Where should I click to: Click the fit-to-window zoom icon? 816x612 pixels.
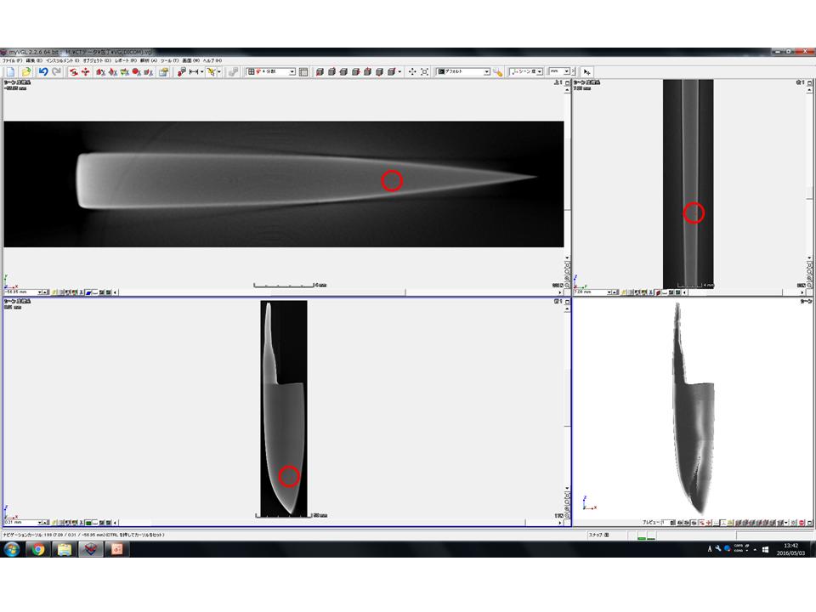click(x=424, y=72)
